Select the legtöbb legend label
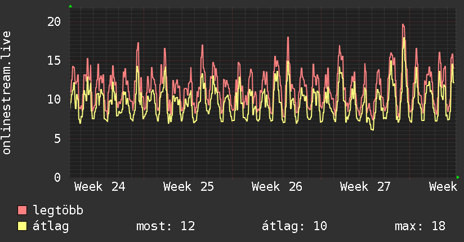 click(58, 210)
